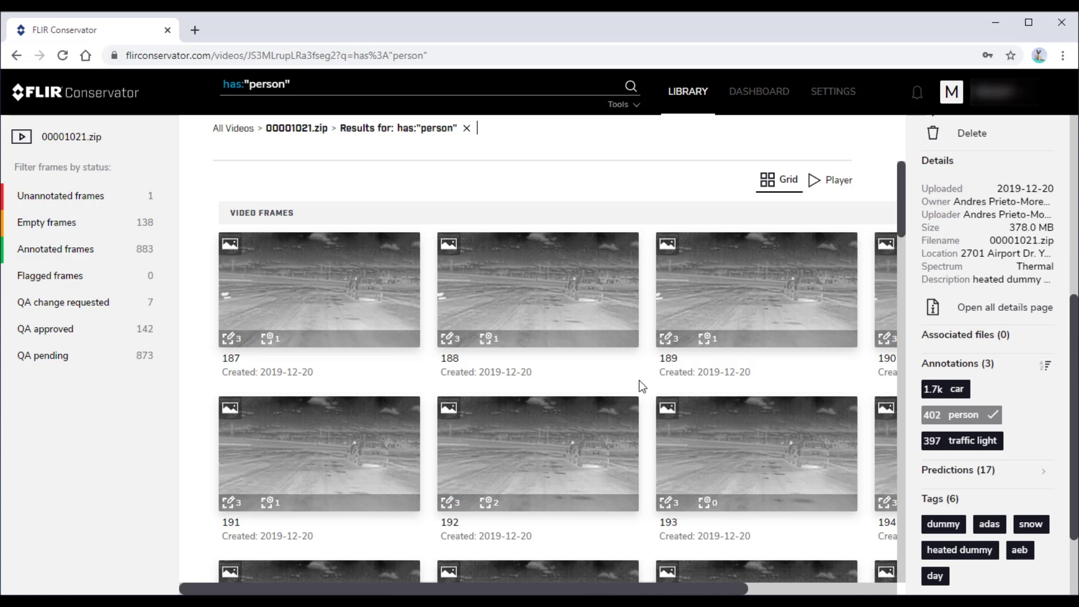Click the Grid view icon
Image resolution: width=1079 pixels, height=607 pixels.
767,179
